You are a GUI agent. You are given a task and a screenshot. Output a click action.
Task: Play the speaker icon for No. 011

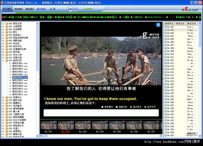[x=166, y=57]
